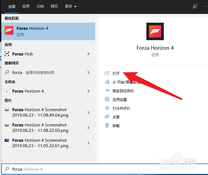The width and height of the screenshot is (208, 175).
Task: Click the unpin from Start icon
Action: [107, 82]
